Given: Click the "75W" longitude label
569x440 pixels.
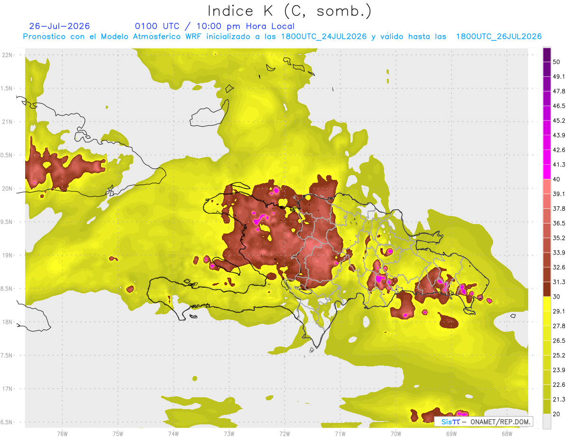Looking at the screenshot, I should [x=118, y=434].
